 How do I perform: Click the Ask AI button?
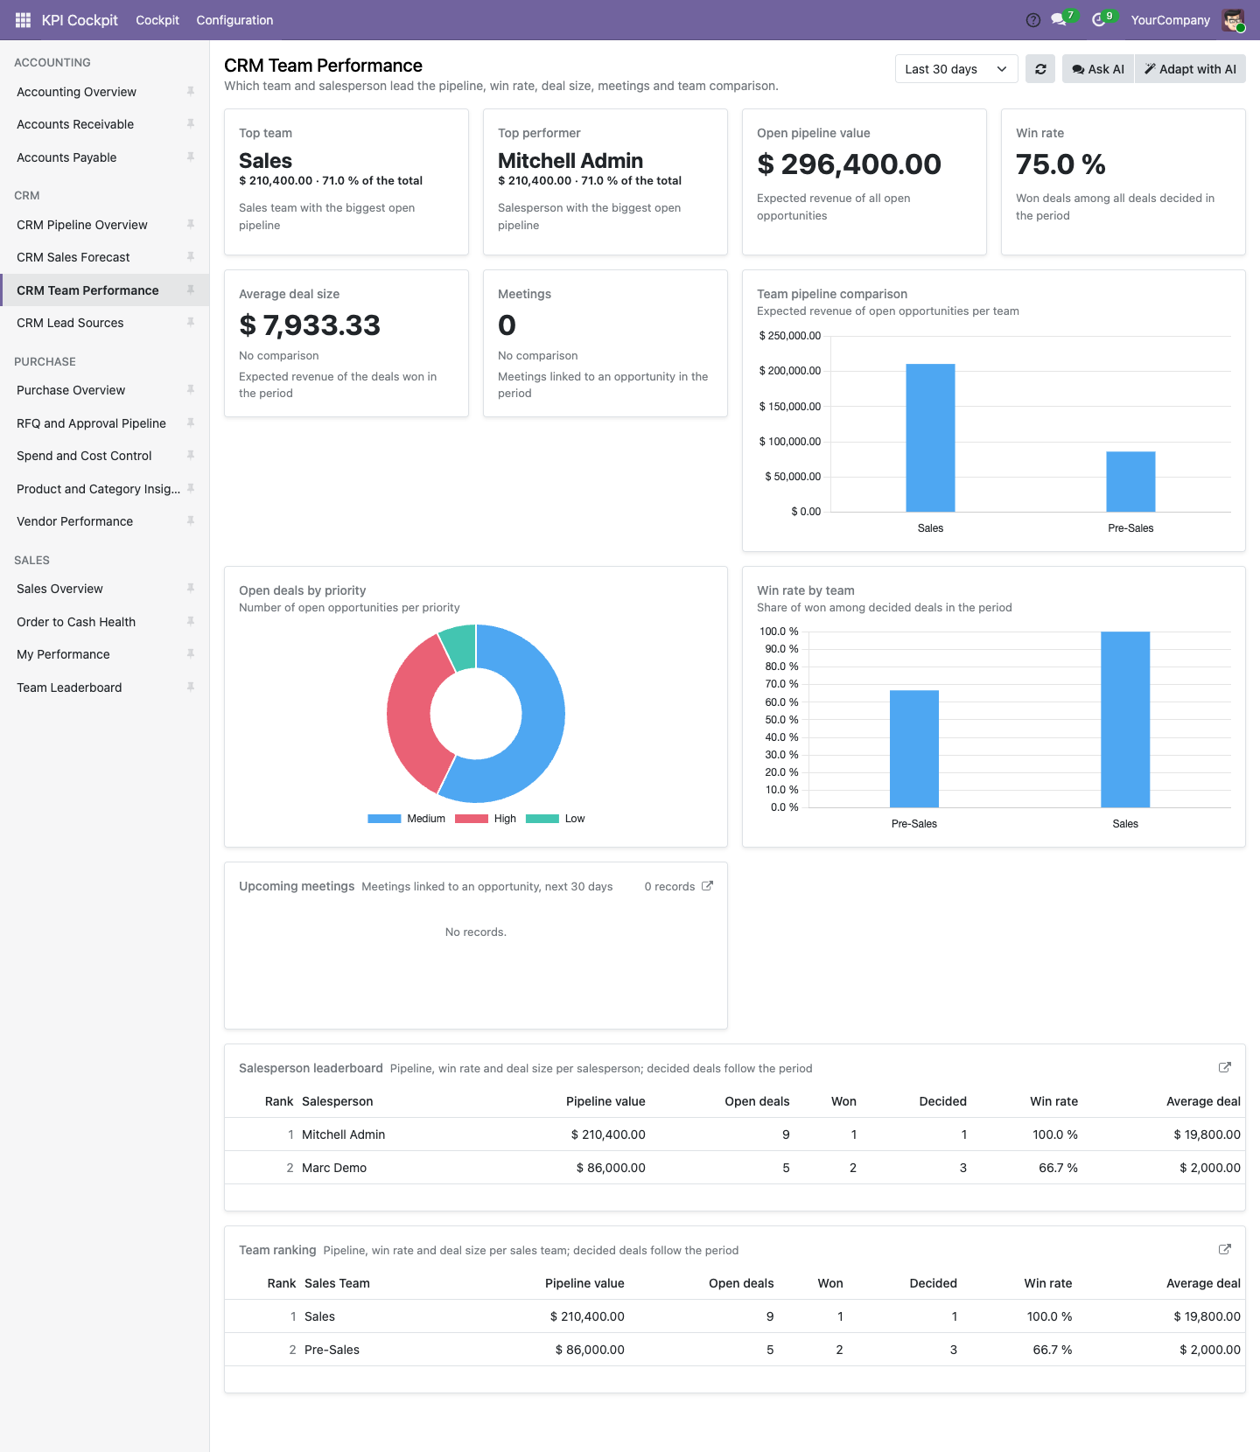point(1098,69)
